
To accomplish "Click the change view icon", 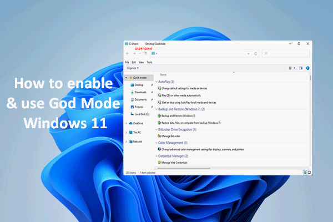I will (x=290, y=68).
